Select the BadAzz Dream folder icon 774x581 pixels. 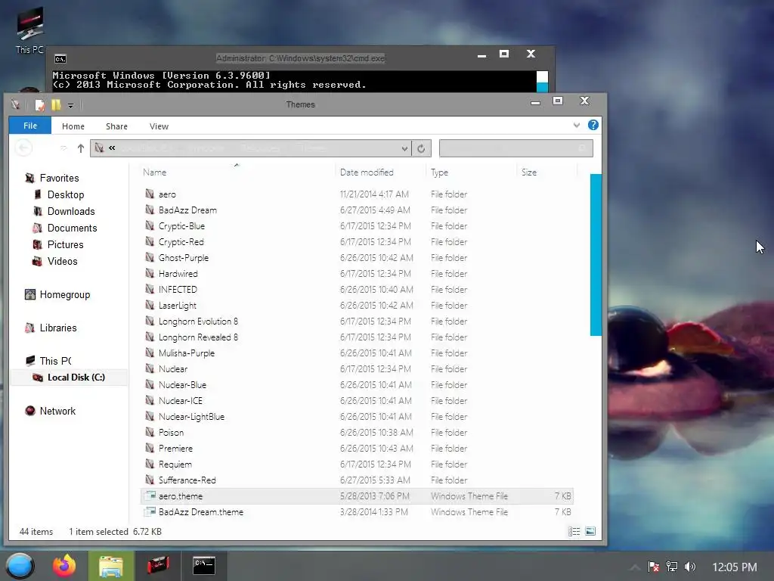pos(150,210)
